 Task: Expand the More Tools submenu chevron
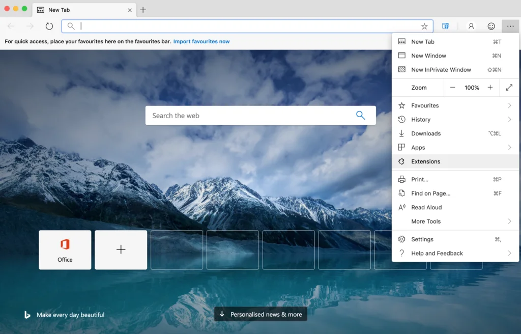point(509,221)
